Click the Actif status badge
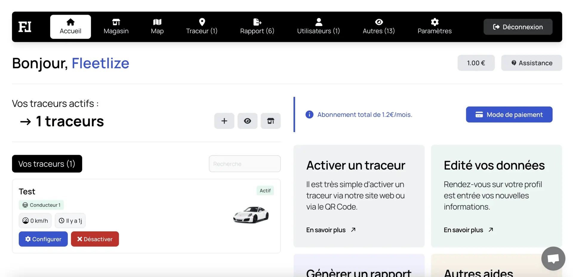 [x=265, y=191]
